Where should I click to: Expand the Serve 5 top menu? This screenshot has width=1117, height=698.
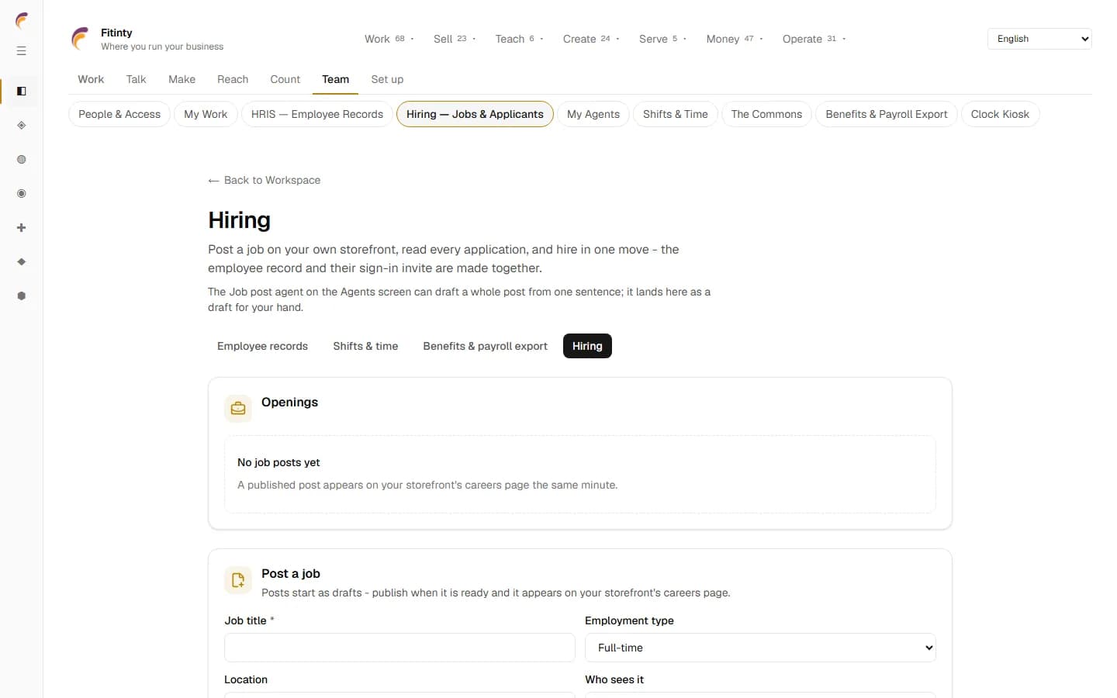[662, 39]
